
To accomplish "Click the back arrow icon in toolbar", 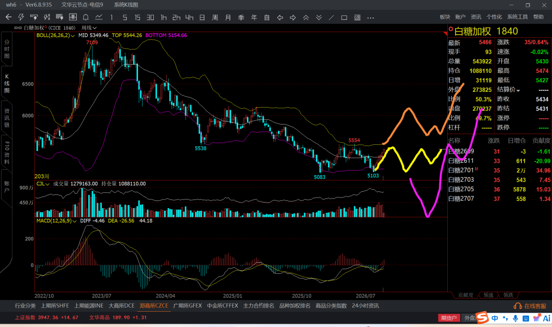I will click(9, 17).
